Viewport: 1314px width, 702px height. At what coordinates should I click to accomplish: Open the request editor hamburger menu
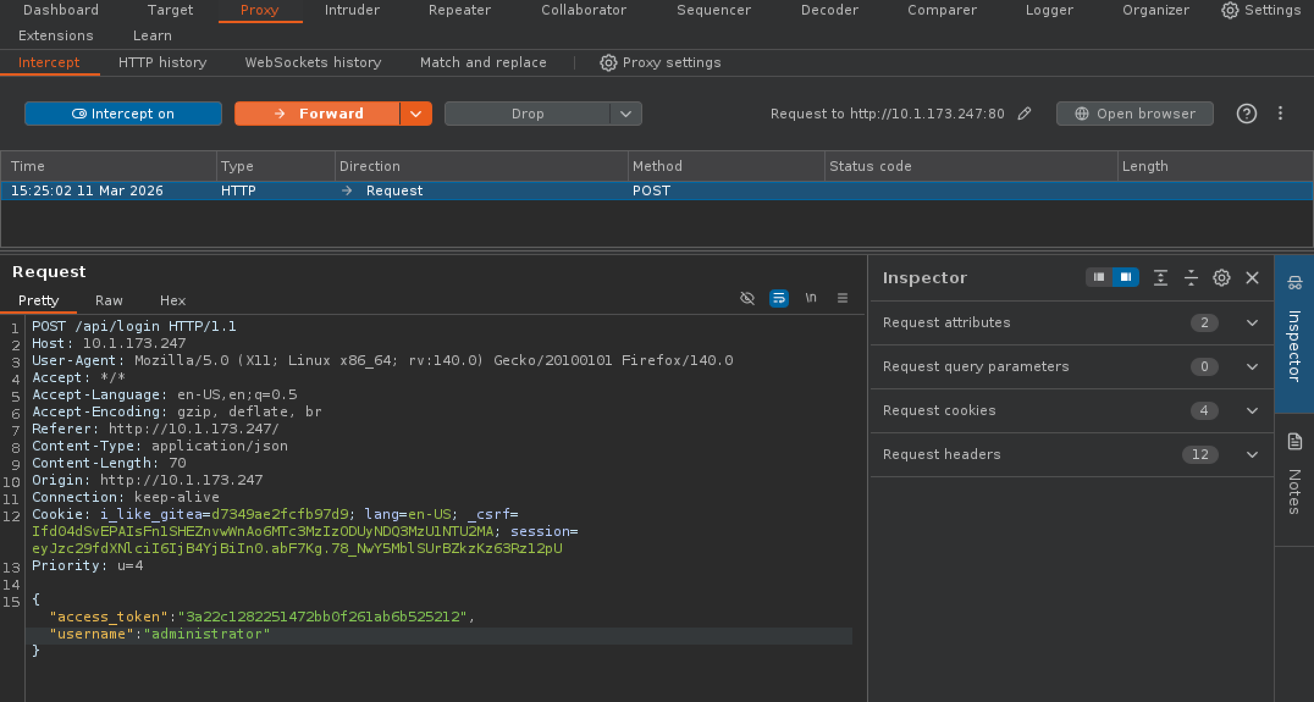(x=842, y=299)
